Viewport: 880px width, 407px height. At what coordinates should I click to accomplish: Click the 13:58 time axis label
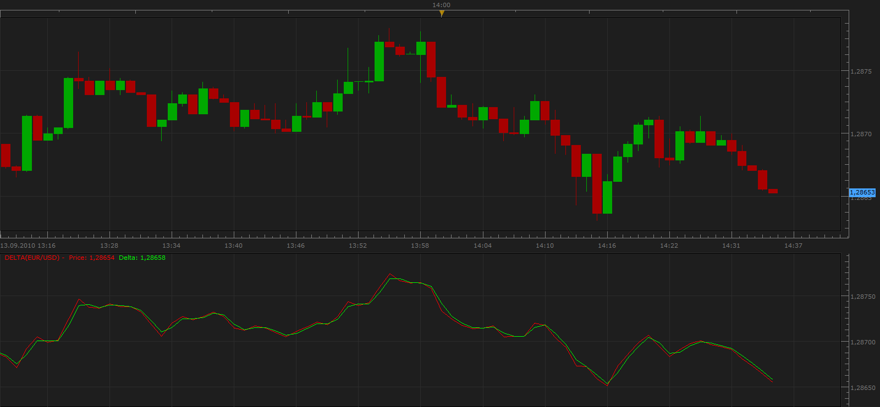(420, 246)
